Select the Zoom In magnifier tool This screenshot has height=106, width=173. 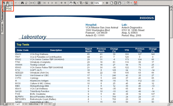tap(75, 3)
